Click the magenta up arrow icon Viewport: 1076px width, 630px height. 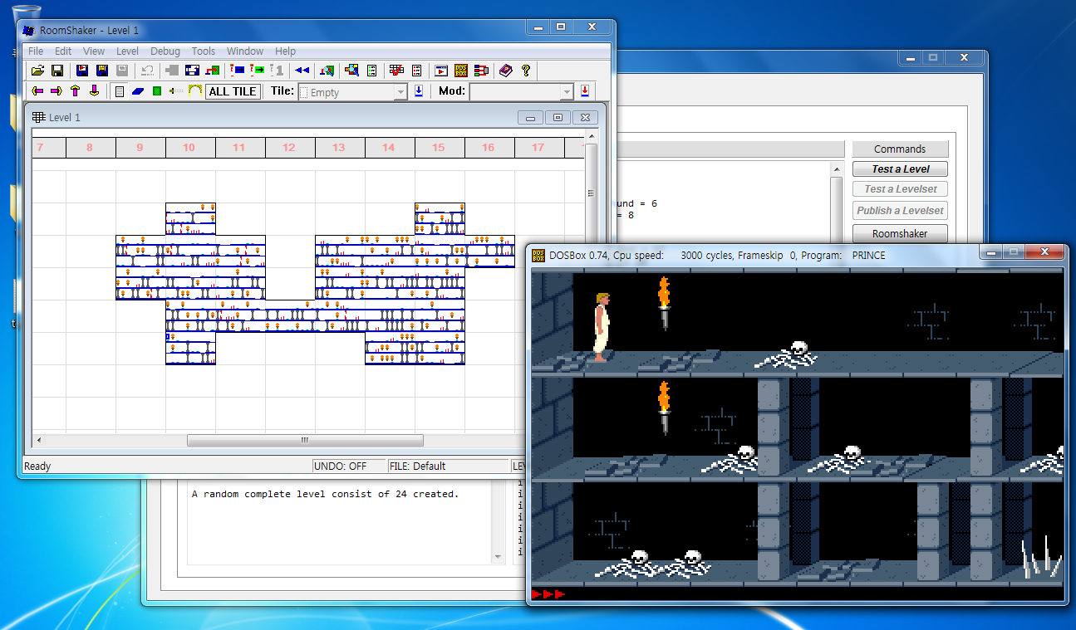[x=76, y=91]
